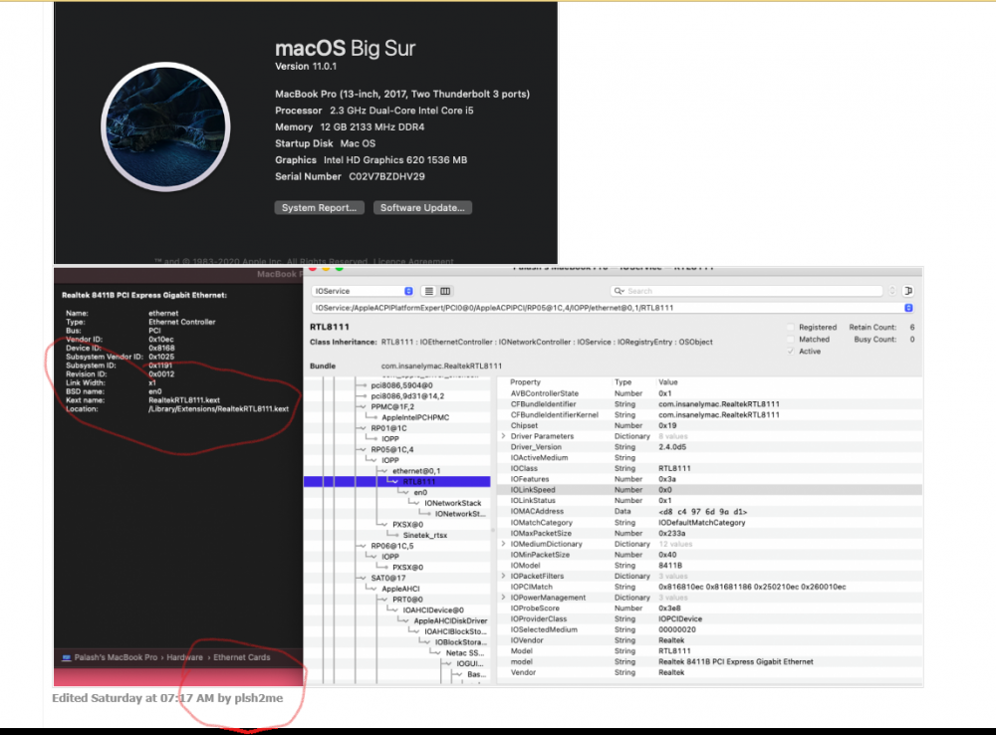Screen dimensions: 996x735
Task: Click the plsh2me author name
Action: 259,698
